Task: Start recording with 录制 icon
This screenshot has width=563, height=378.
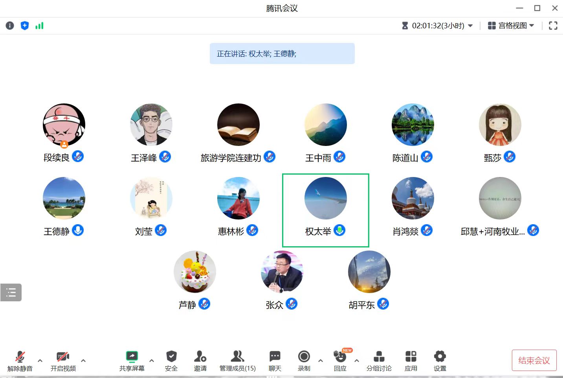Action: (304, 360)
